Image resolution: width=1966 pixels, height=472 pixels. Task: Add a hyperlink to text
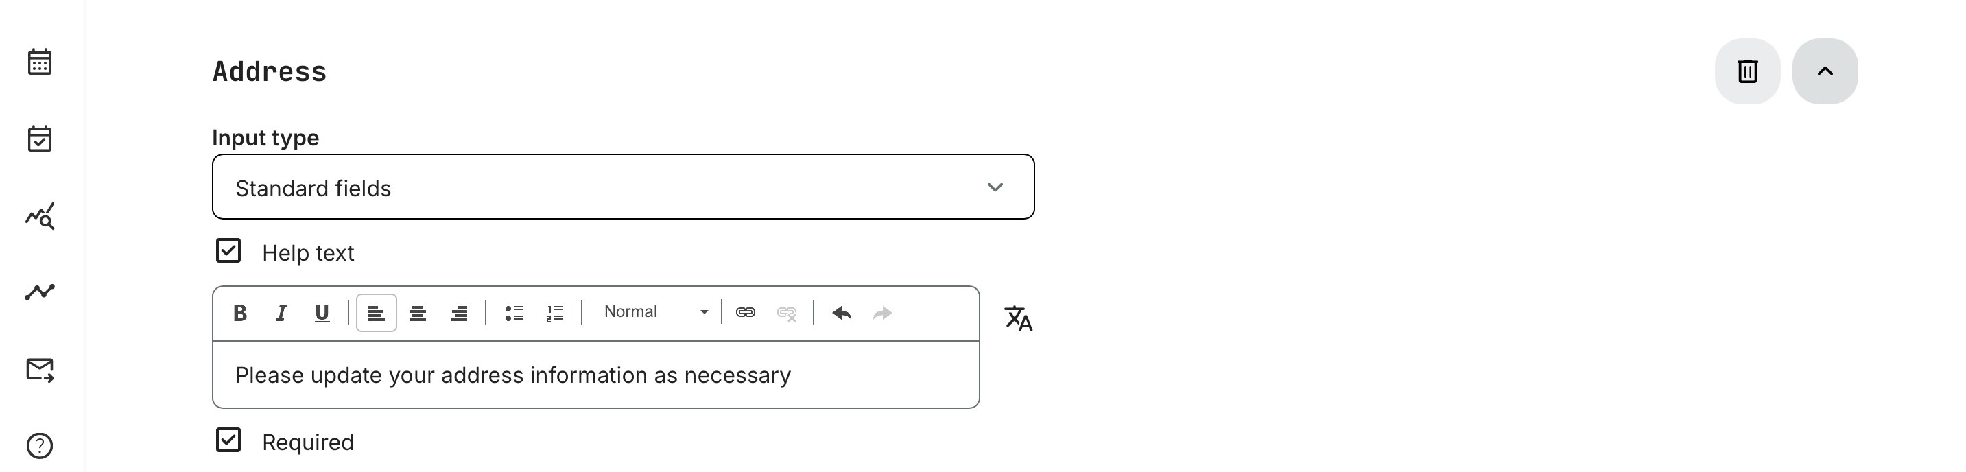(x=746, y=312)
